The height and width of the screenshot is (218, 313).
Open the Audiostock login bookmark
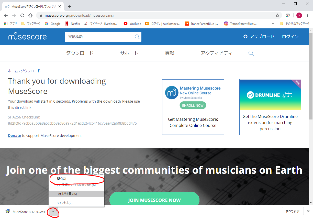point(163,24)
